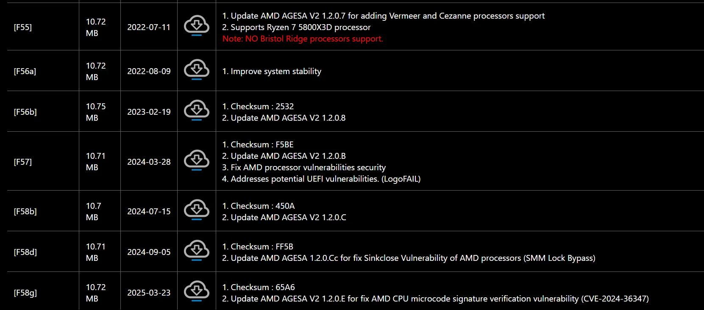Select the [F58g] version label
The height and width of the screenshot is (310, 704).
tap(25, 293)
